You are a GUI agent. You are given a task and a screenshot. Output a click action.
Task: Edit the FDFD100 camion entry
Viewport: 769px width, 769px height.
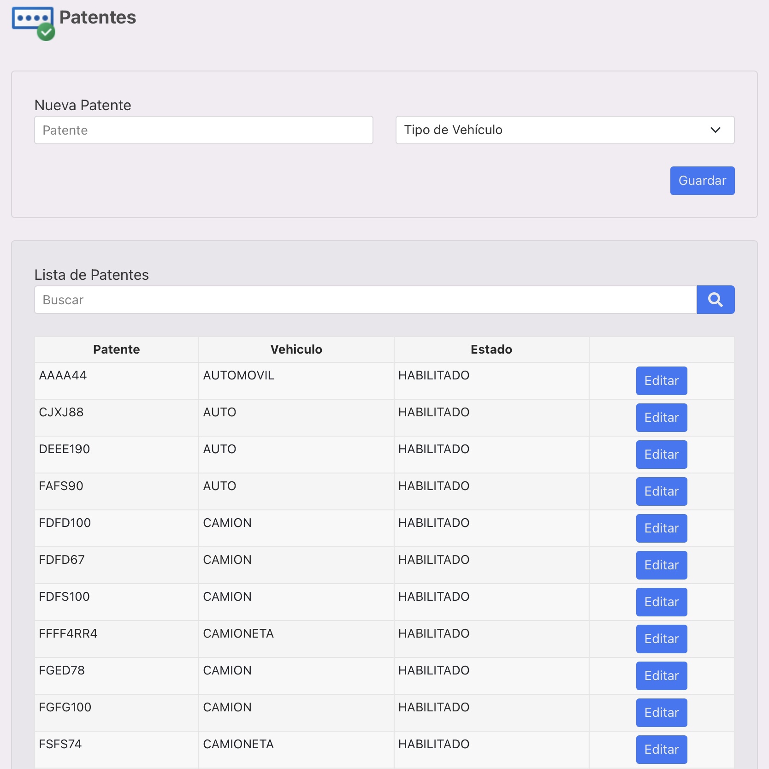click(x=662, y=528)
